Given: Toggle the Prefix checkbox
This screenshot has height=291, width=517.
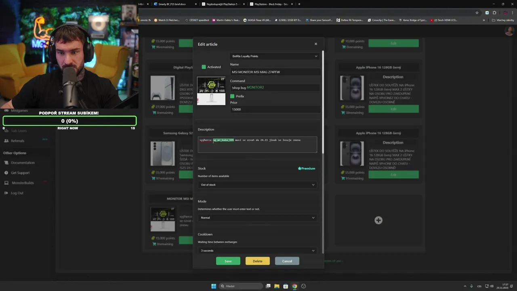Looking at the screenshot, I should click(x=232, y=96).
